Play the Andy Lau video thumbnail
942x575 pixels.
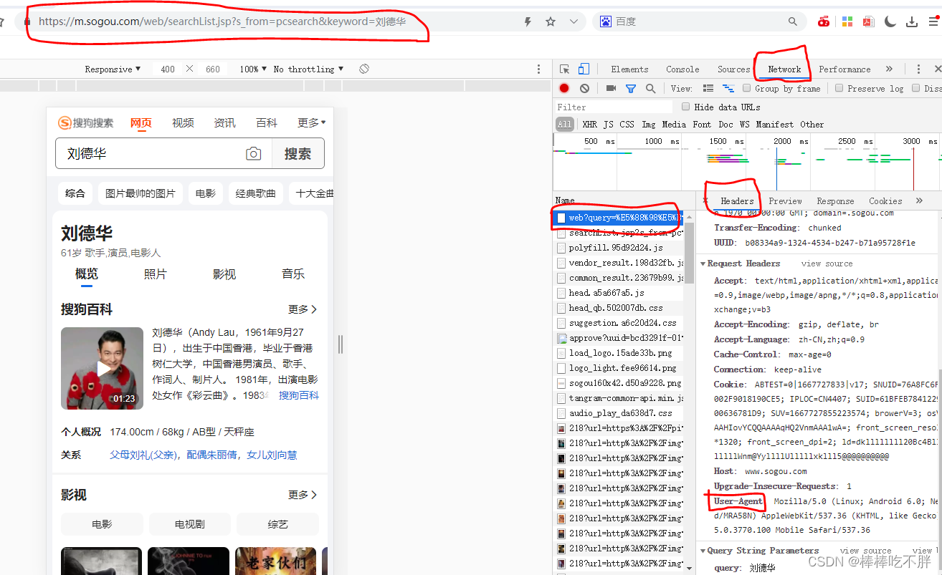click(102, 369)
